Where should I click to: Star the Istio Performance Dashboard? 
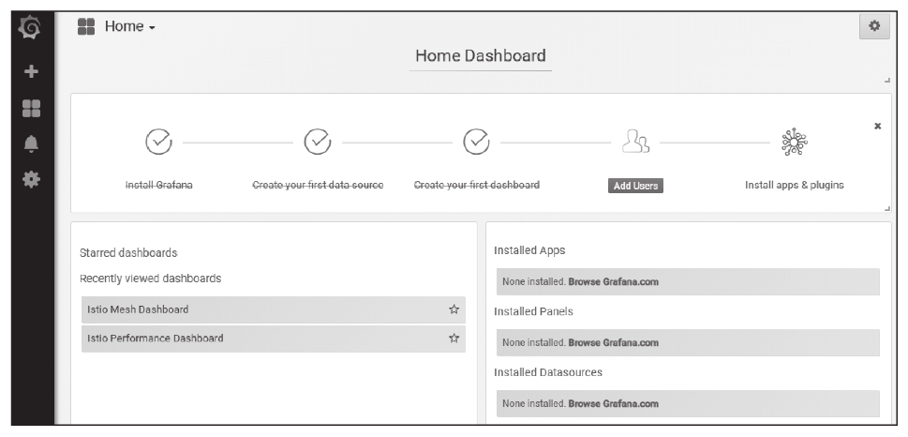(454, 339)
